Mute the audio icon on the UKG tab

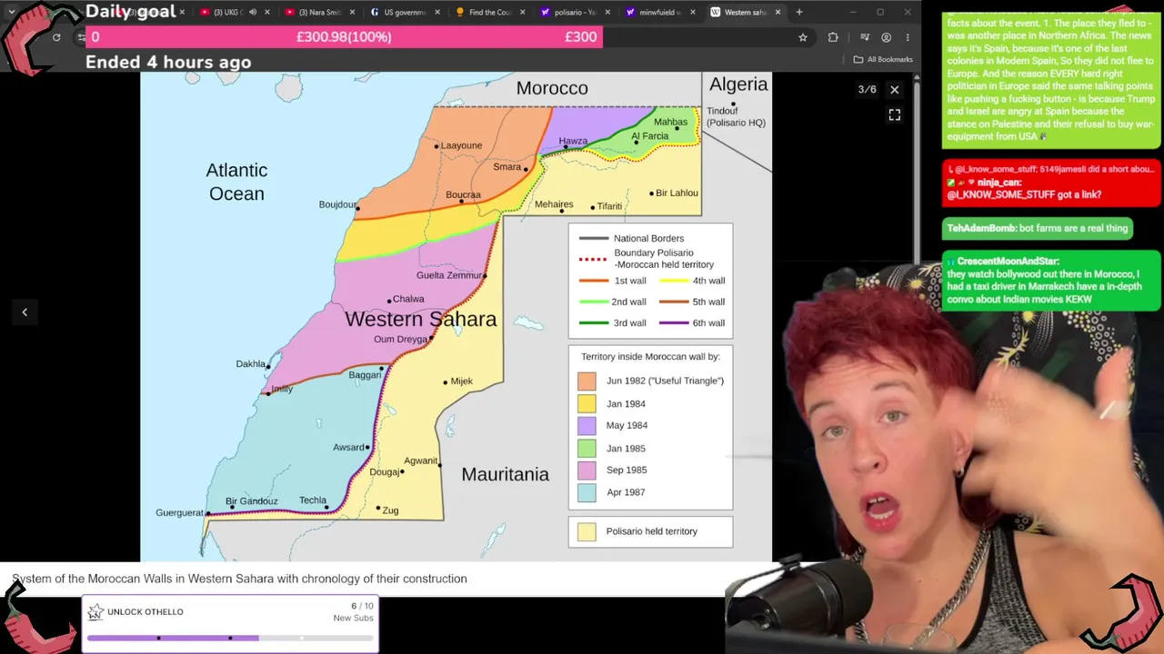pos(253,13)
